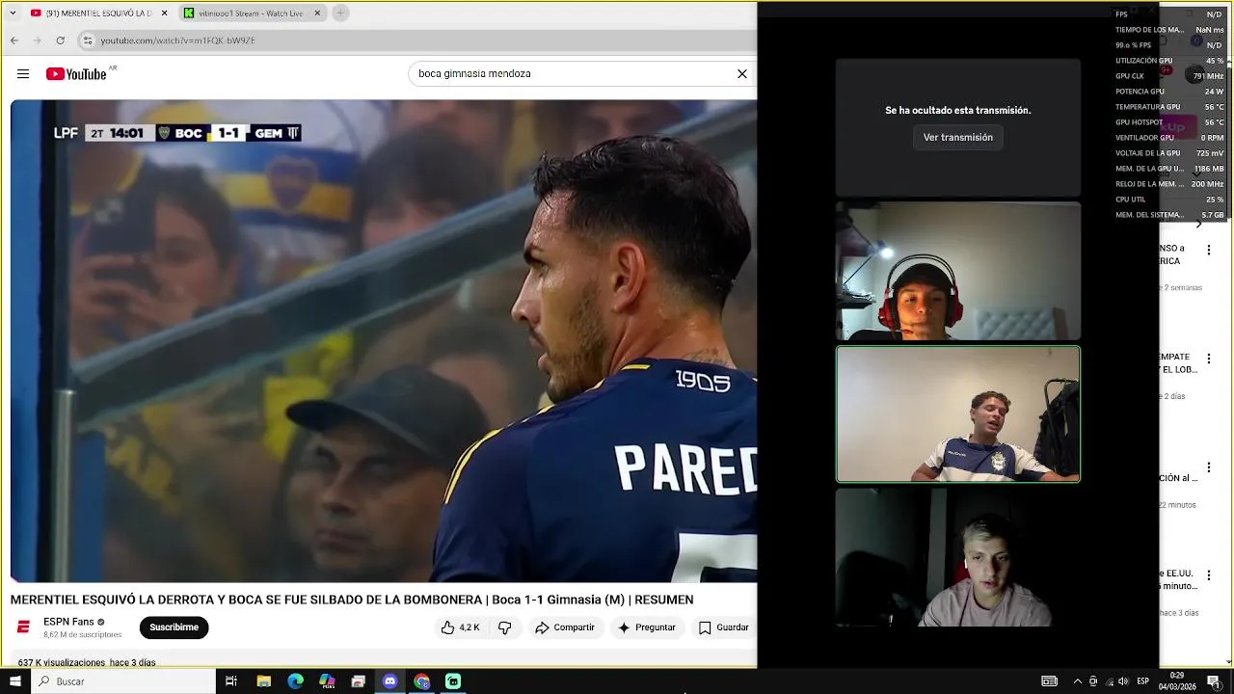This screenshot has height=694, width=1234.
Task: Open the YouTube hamburger guide menu
Action: click(23, 74)
